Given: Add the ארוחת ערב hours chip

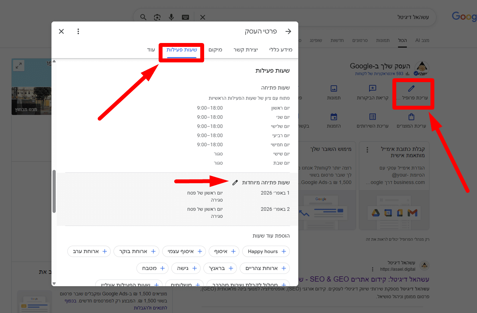Looking at the screenshot, I should tap(89, 251).
